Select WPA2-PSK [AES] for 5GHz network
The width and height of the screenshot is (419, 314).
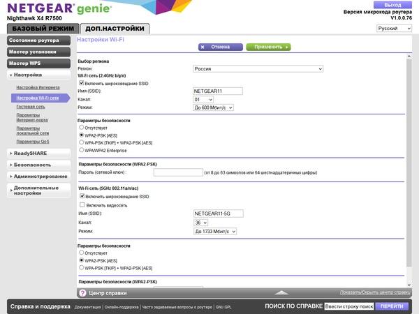82,260
